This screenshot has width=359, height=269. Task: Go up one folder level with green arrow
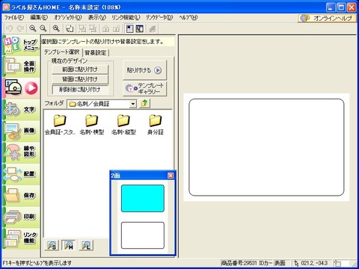point(144,103)
